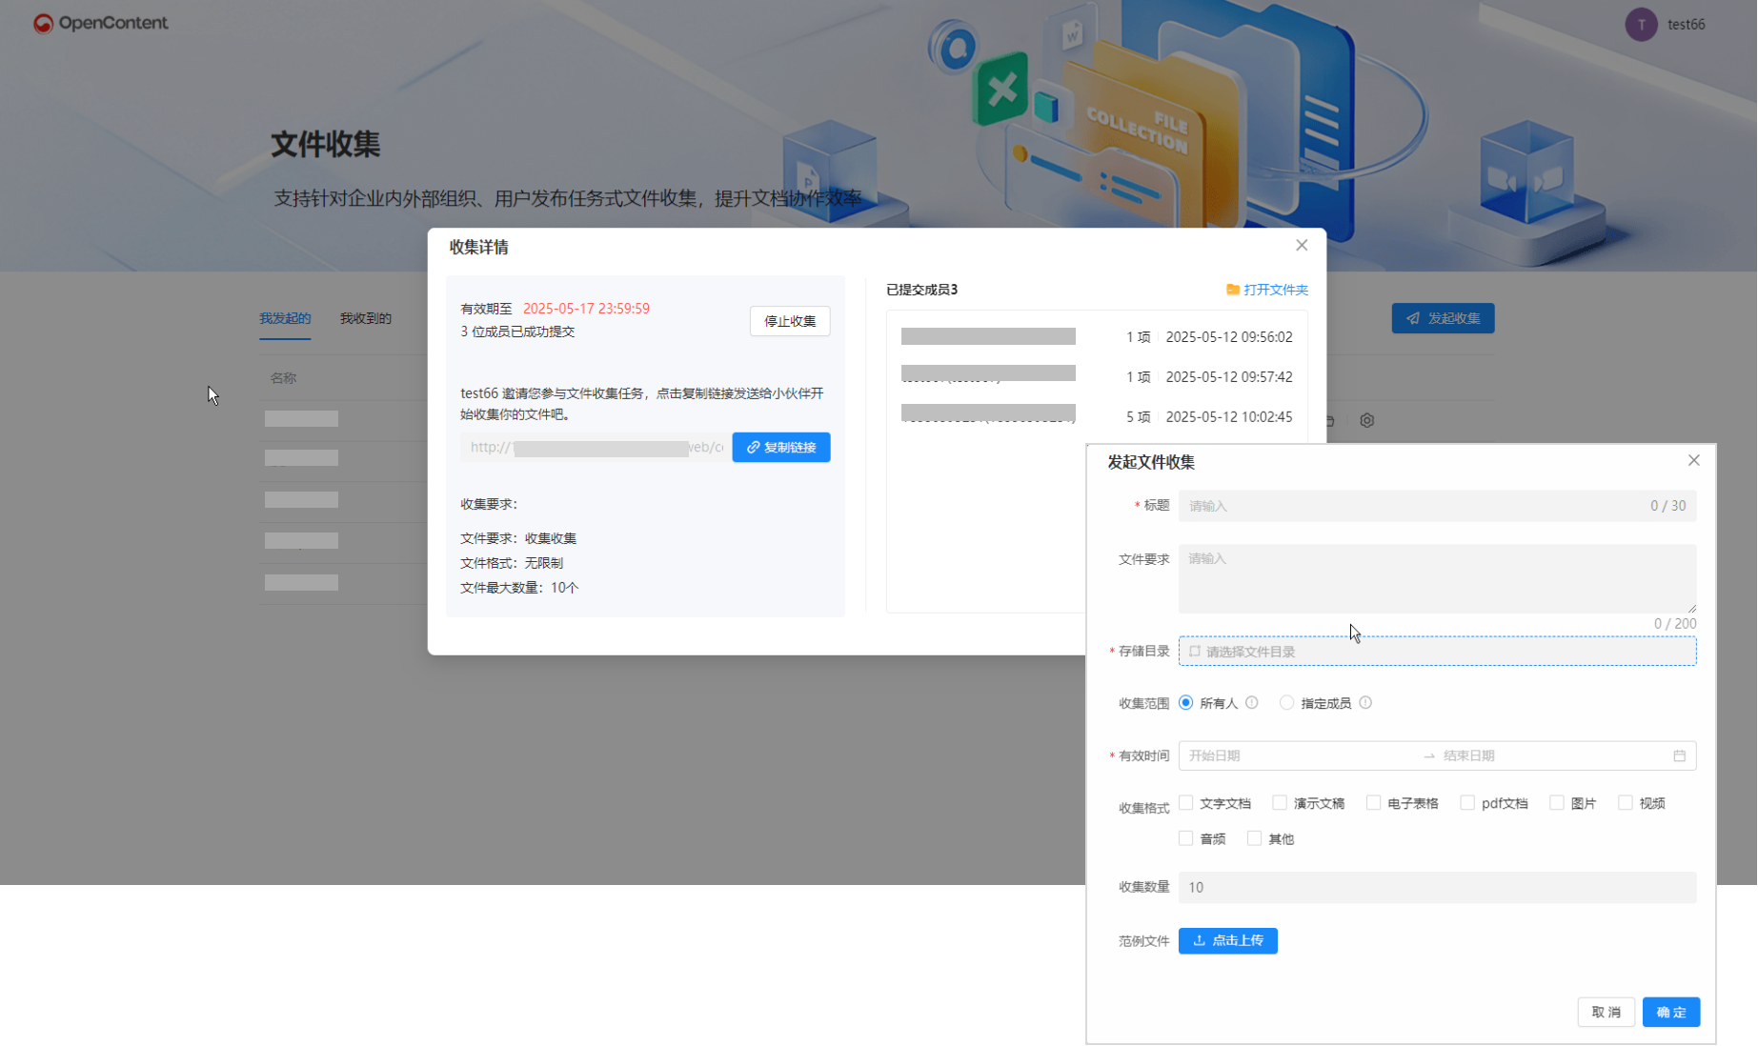The width and height of the screenshot is (1758, 1046).
Task: Click the 取消 button
Action: tap(1606, 1012)
